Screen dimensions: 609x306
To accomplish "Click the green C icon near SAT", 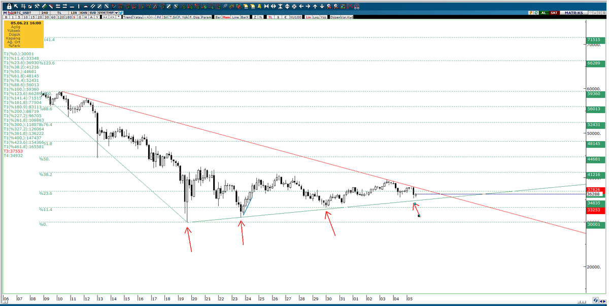I will click(536, 12).
